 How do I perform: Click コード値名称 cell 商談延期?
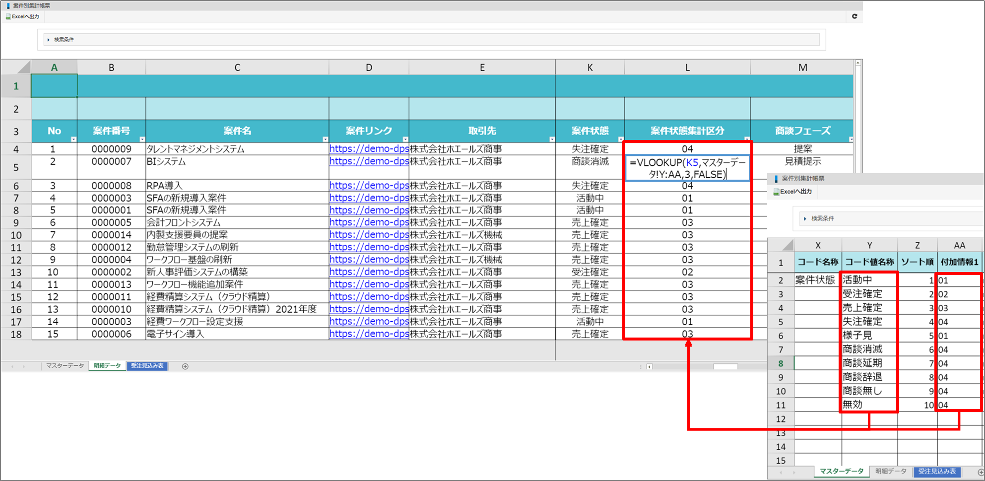869,363
